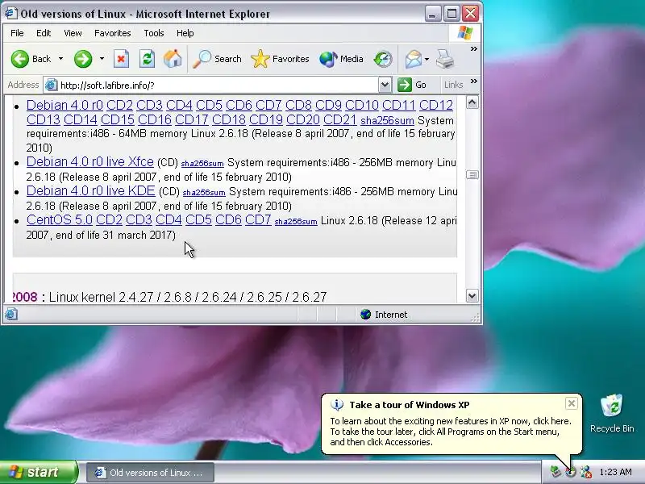This screenshot has height=484, width=645.
Task: Go to the Home page icon
Action: click(x=173, y=59)
